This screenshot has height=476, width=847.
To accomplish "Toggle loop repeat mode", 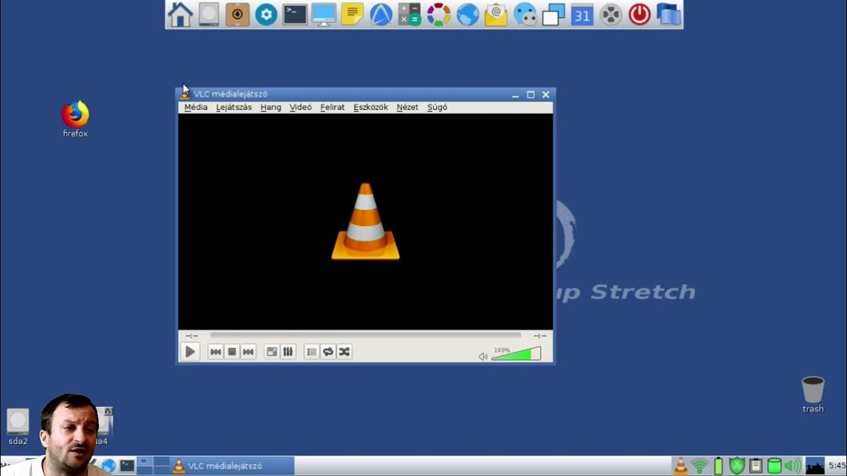I will (x=328, y=352).
